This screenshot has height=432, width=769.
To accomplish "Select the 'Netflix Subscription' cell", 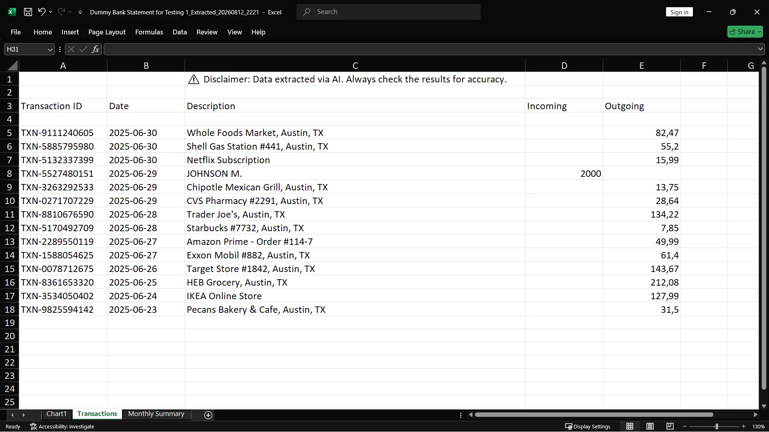I will (355, 160).
